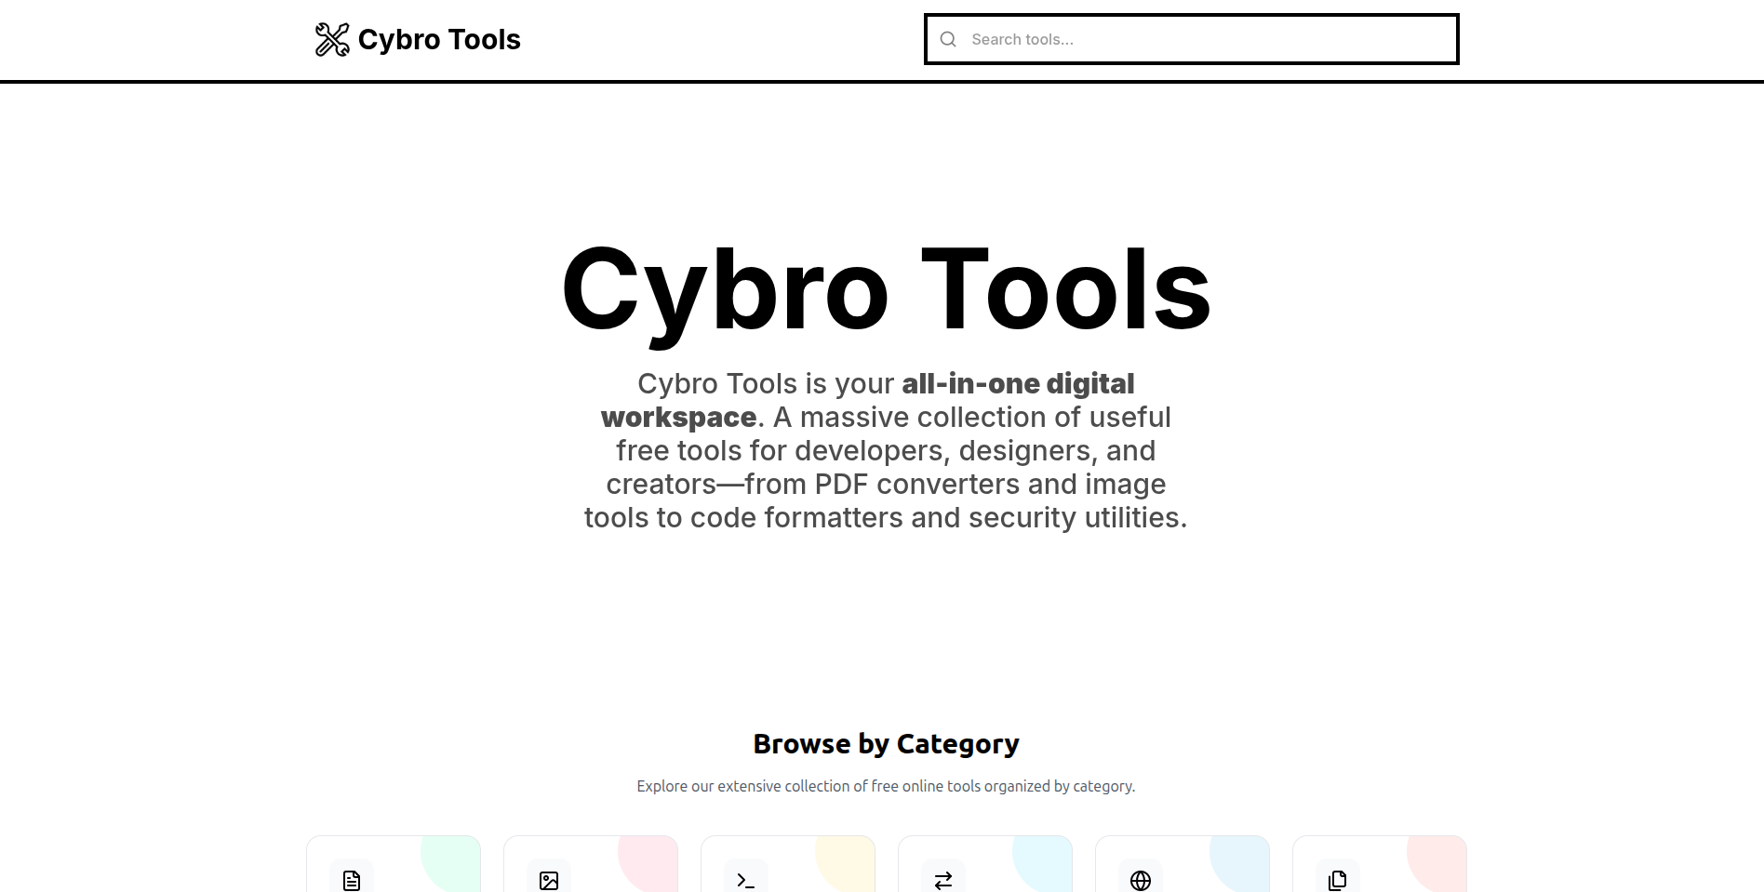Click the Browse by Category section heading
Image resolution: width=1764 pixels, height=892 pixels.
point(886,743)
